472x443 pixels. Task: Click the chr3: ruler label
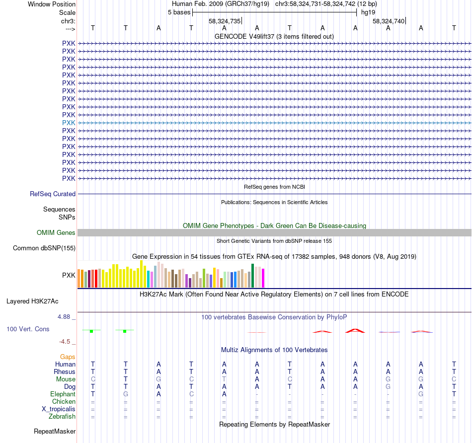coord(68,21)
